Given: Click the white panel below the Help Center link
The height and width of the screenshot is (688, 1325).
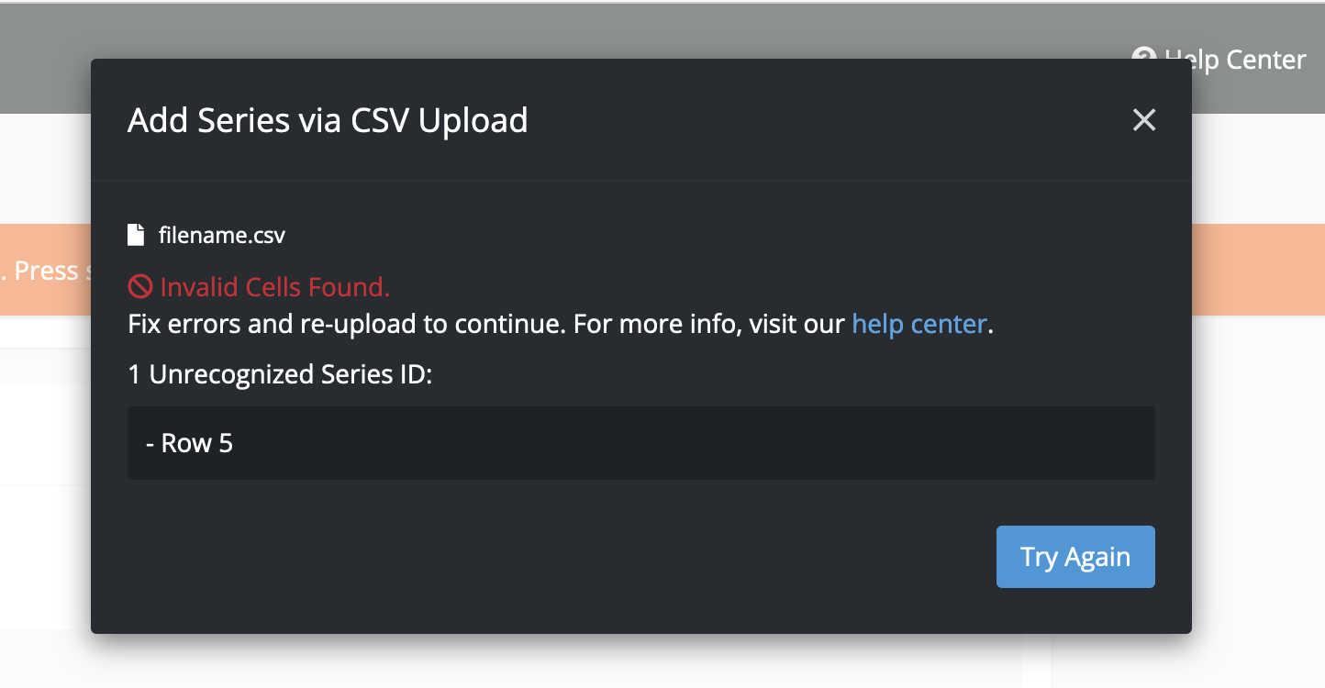Looking at the screenshot, I should click(1257, 165).
